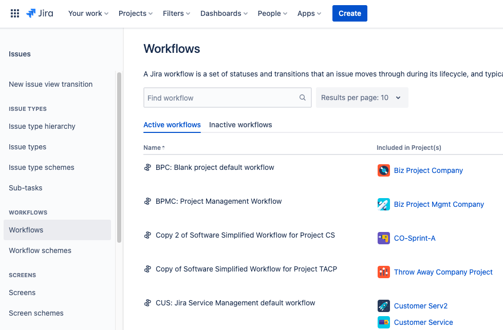Screen dimensions: 503x330
Task: Click workflow icon beside BPMC: Project Management
Action: (x=147, y=202)
